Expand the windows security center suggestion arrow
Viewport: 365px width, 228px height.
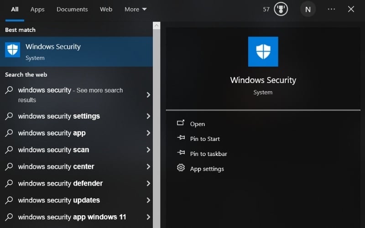148,166
